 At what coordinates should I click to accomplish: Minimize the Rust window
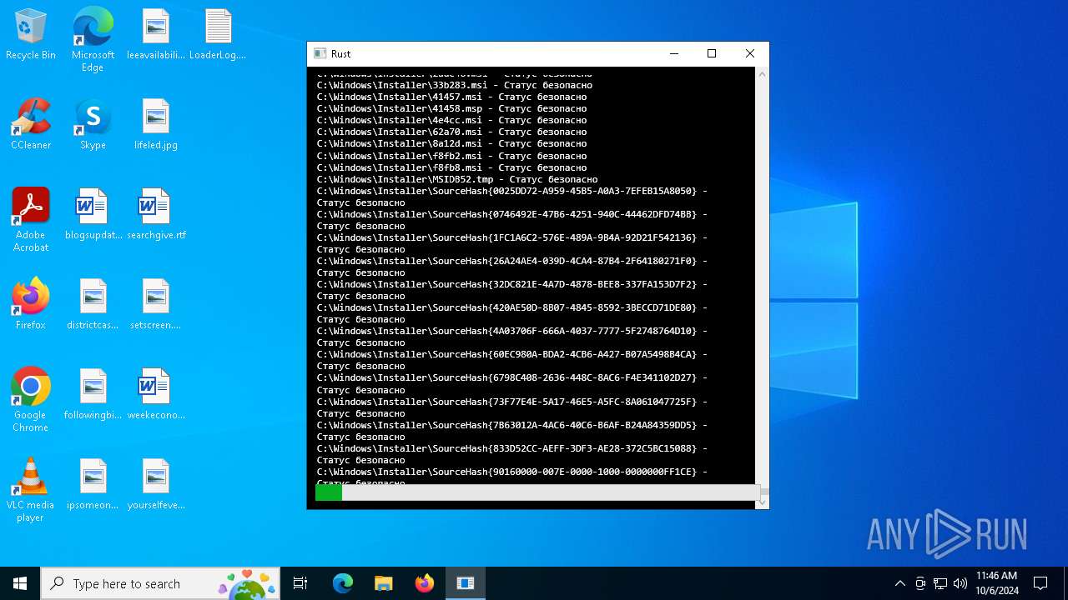point(674,53)
